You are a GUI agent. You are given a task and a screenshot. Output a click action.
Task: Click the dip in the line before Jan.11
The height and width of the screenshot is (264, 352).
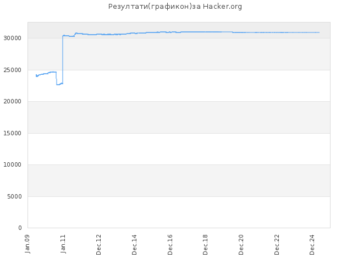click(x=59, y=84)
